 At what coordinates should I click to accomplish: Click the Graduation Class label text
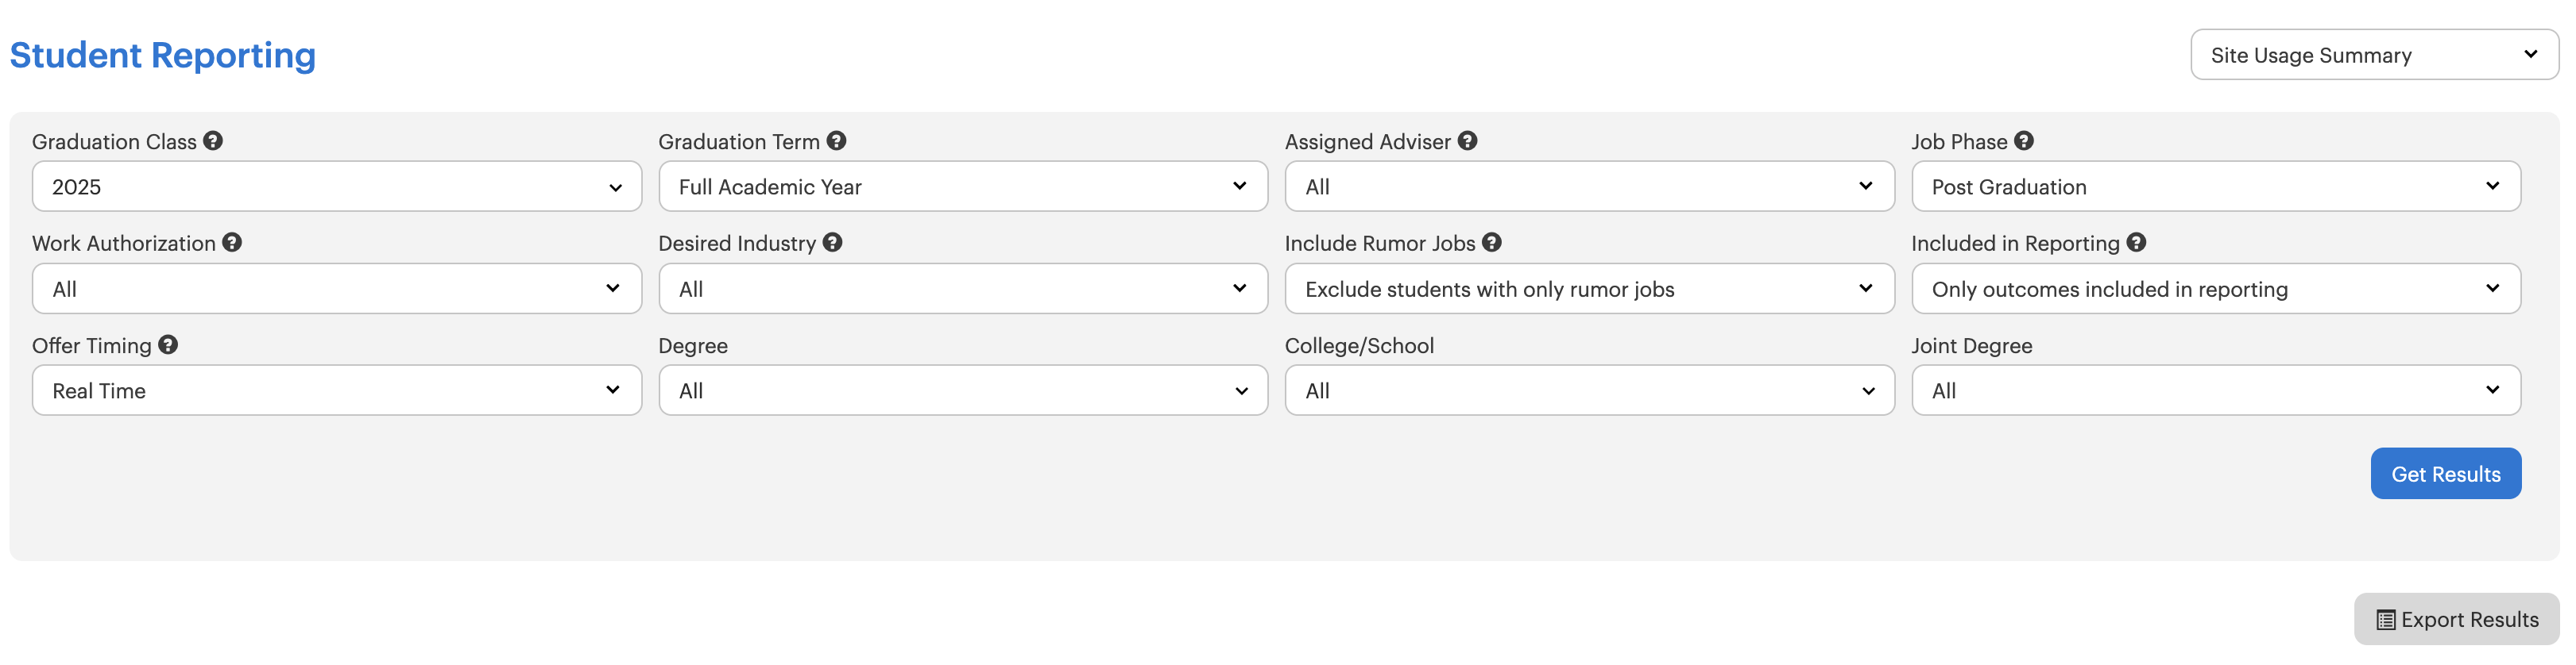tap(114, 142)
